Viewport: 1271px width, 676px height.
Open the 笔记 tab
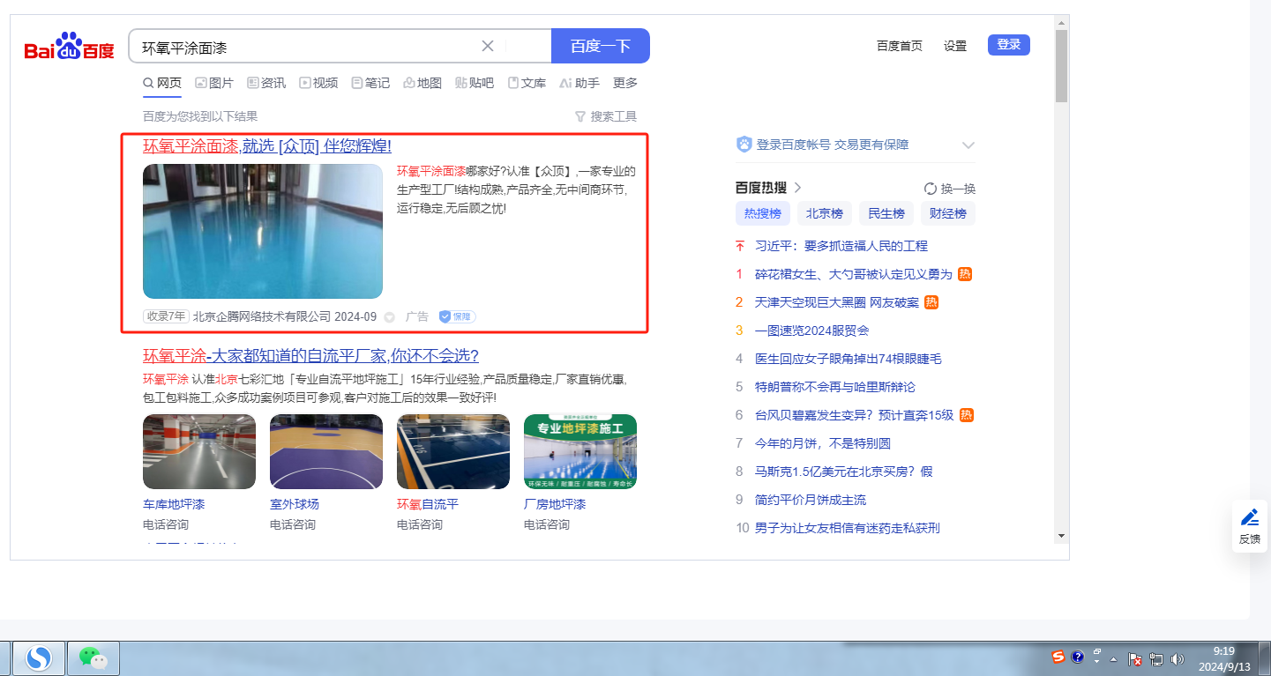pyautogui.click(x=370, y=83)
